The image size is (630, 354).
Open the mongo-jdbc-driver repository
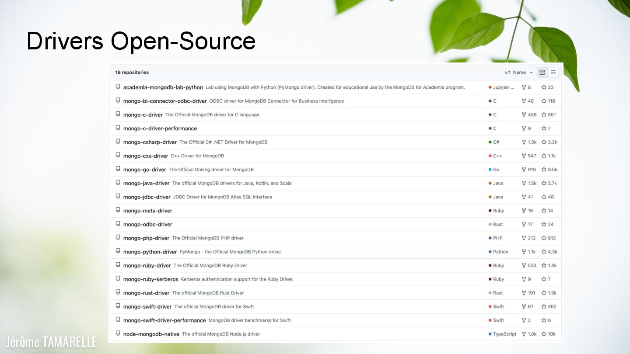(x=147, y=197)
